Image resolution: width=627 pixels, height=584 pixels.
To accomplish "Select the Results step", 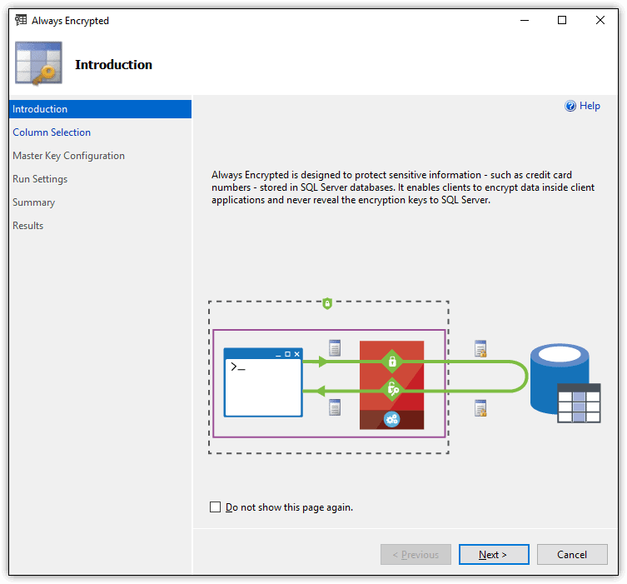I will (28, 226).
